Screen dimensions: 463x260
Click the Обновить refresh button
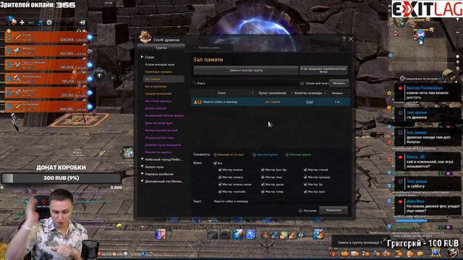(x=339, y=84)
